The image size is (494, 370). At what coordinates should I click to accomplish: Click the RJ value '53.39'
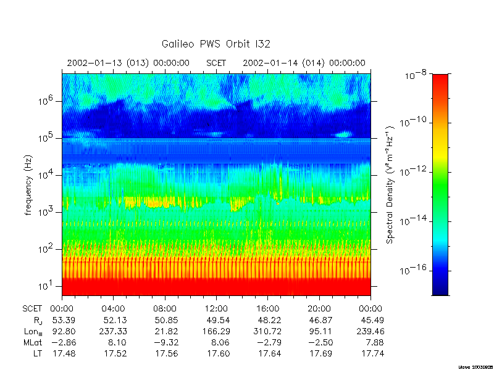[x=64, y=320]
